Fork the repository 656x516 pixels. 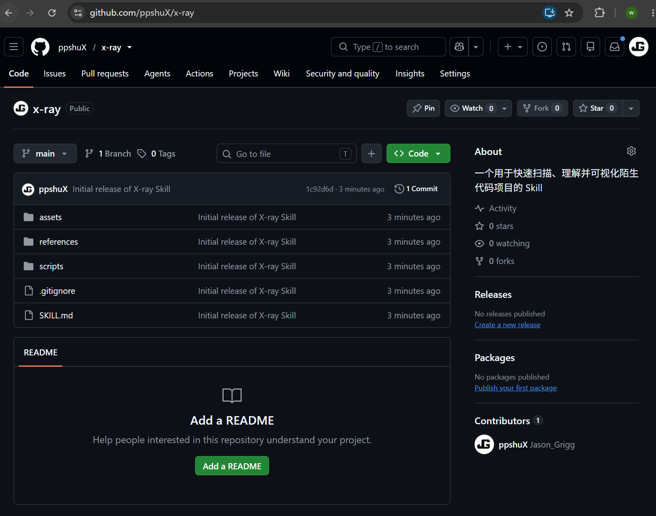(542, 108)
